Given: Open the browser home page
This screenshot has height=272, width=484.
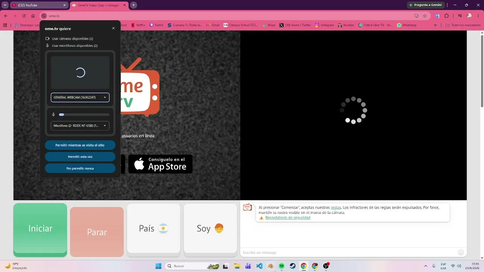Looking at the screenshot, I should (33, 16).
